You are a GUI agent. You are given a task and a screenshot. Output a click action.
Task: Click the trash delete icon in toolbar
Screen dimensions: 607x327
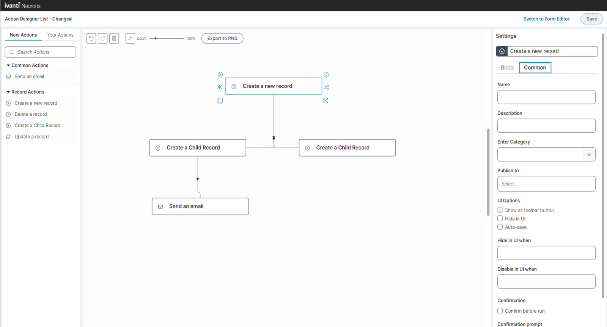pos(114,38)
